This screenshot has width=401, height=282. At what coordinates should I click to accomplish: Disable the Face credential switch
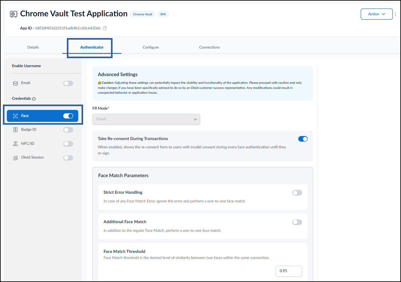point(68,116)
